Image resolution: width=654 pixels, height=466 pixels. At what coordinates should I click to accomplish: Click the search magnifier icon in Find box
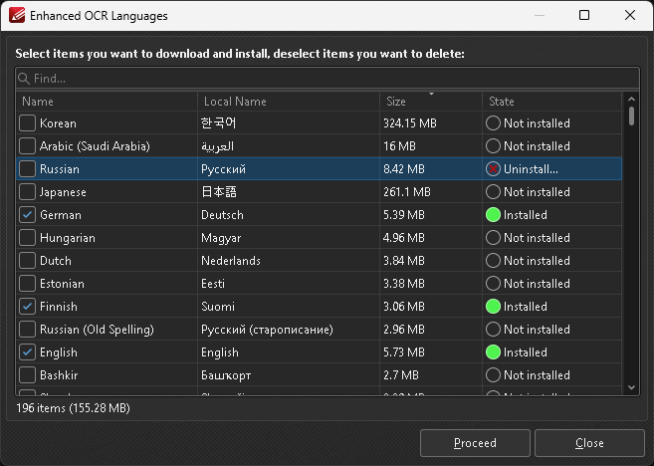pos(24,79)
